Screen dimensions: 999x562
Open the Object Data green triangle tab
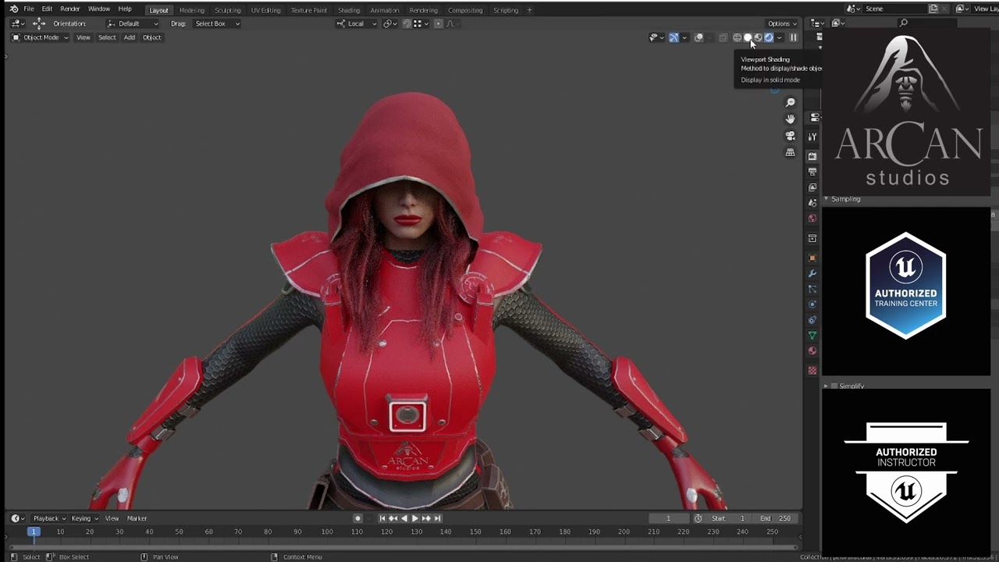click(x=812, y=336)
